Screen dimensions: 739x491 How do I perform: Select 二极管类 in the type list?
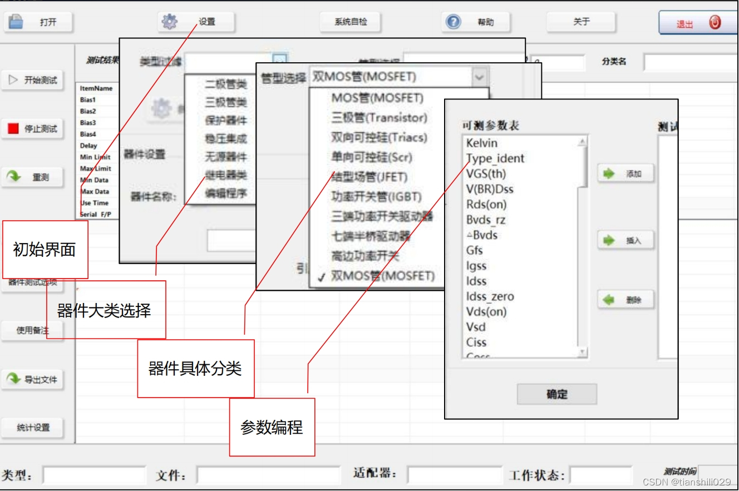(x=226, y=84)
